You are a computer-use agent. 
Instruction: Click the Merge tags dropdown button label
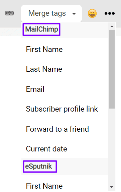click(47, 13)
